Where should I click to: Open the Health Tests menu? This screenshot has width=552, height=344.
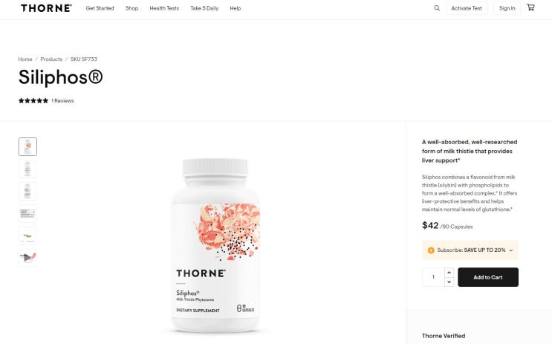164,8
